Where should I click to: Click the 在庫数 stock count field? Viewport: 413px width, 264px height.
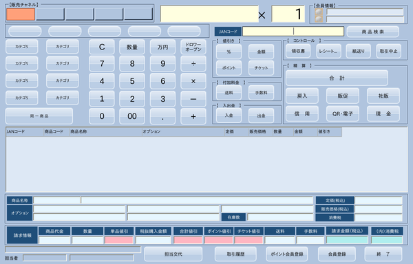click(280, 217)
